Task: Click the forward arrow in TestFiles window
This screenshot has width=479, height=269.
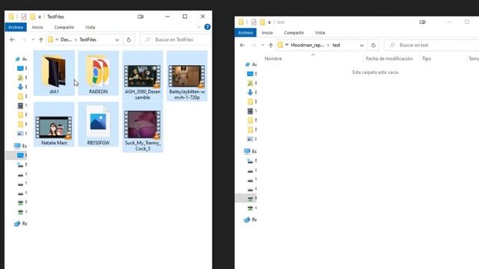Action: tap(23, 40)
